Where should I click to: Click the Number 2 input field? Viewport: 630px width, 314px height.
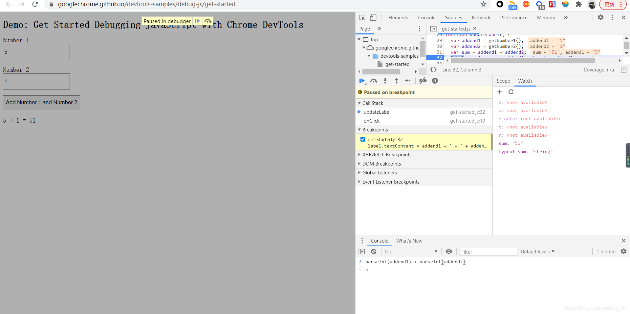click(36, 82)
